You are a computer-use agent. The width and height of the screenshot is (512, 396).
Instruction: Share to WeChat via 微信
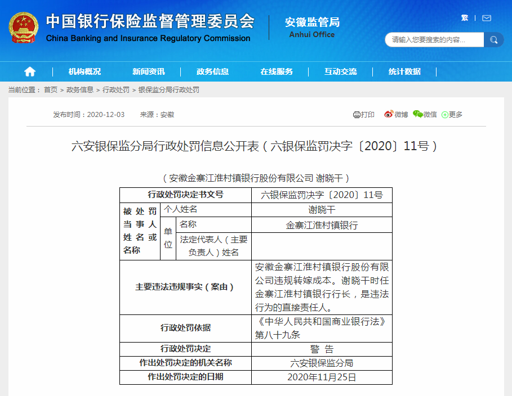click(x=425, y=115)
